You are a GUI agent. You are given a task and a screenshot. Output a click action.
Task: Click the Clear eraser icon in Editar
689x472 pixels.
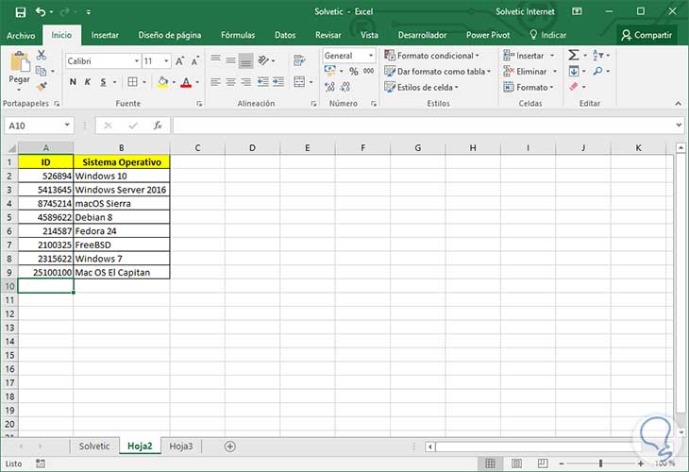click(574, 87)
